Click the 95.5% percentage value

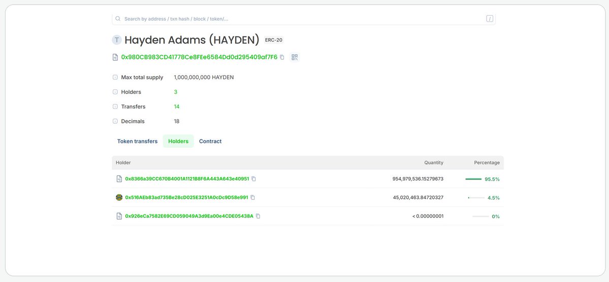[492, 179]
